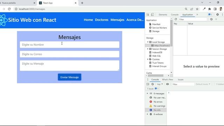The height and width of the screenshot is (126, 224).
Task: Open the drawer three-dot menu
Action: tap(148, 79)
